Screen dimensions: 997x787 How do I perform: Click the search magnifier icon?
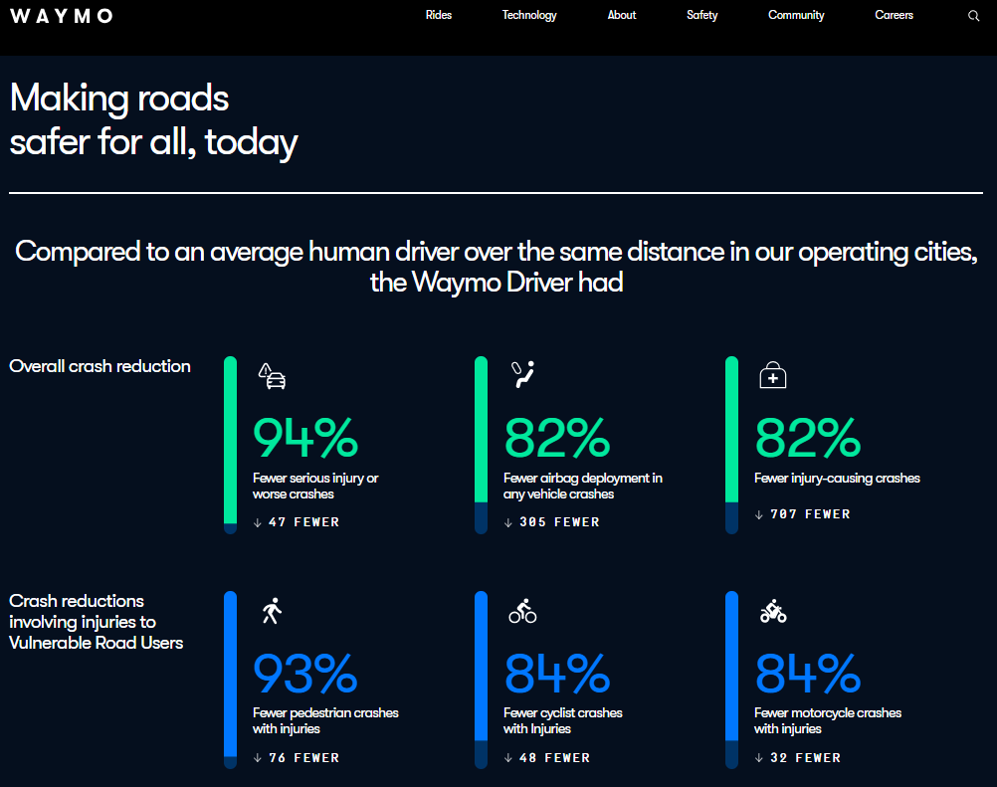click(973, 16)
